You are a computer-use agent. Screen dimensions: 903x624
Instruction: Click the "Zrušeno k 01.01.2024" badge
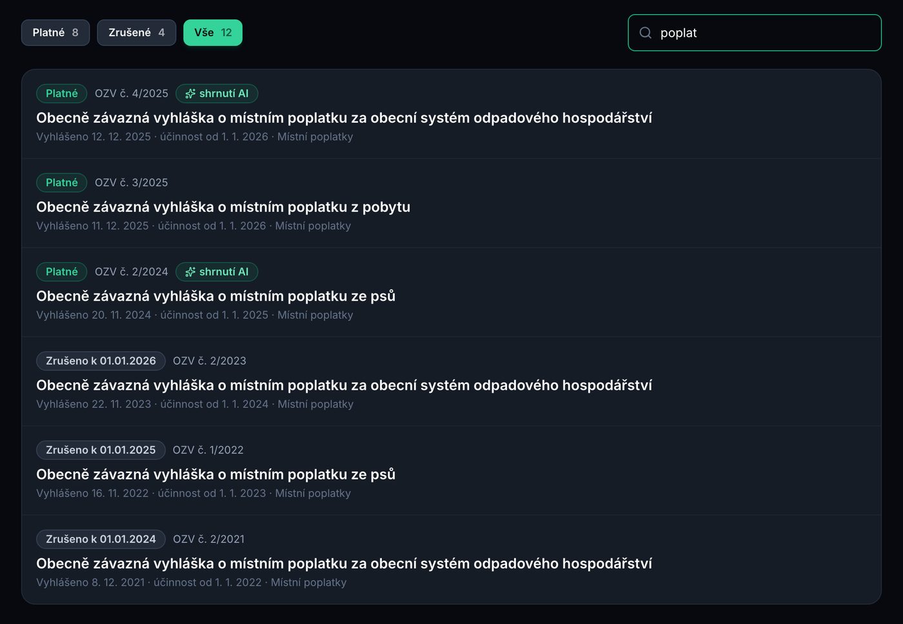coord(101,539)
